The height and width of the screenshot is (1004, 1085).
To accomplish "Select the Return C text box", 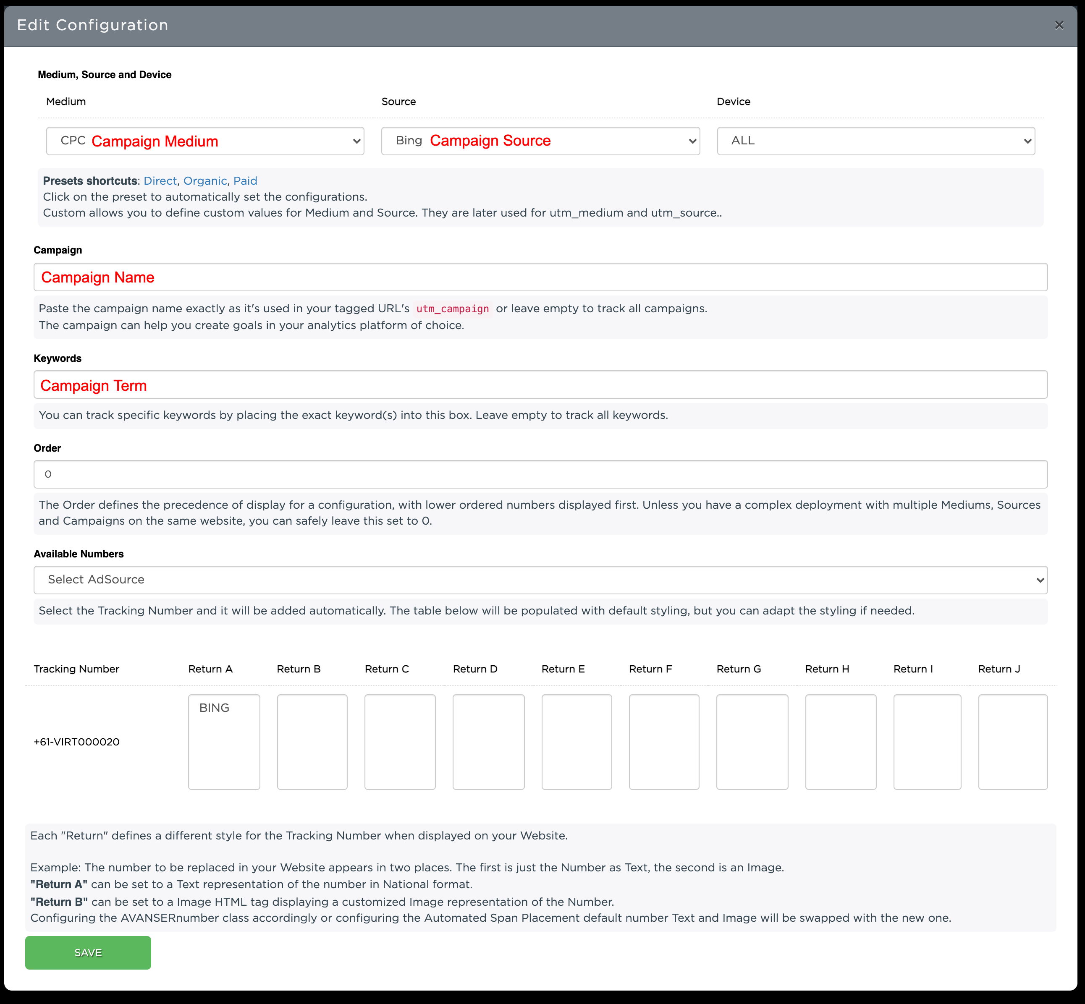I will [400, 742].
